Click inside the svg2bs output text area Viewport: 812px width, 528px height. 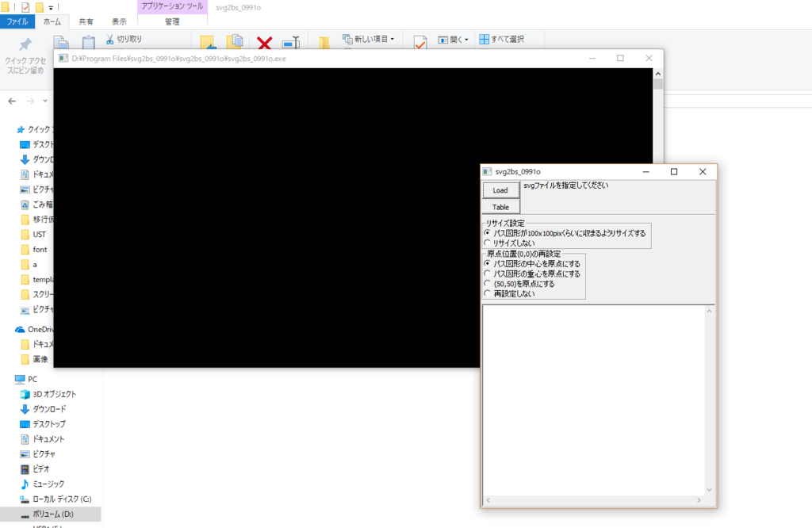(x=593, y=400)
